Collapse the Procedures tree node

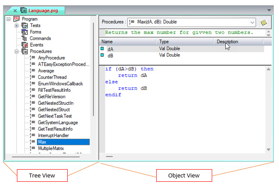(x=16, y=52)
